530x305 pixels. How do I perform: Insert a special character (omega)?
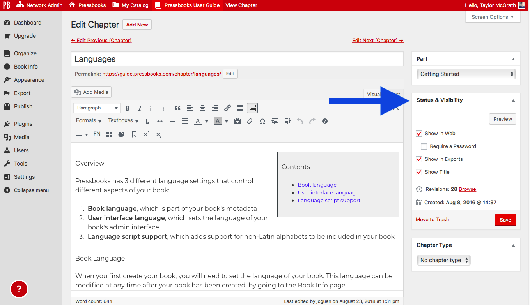coord(262,121)
